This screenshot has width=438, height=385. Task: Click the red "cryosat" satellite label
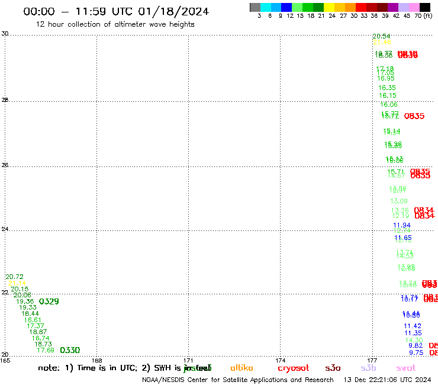tap(294, 368)
